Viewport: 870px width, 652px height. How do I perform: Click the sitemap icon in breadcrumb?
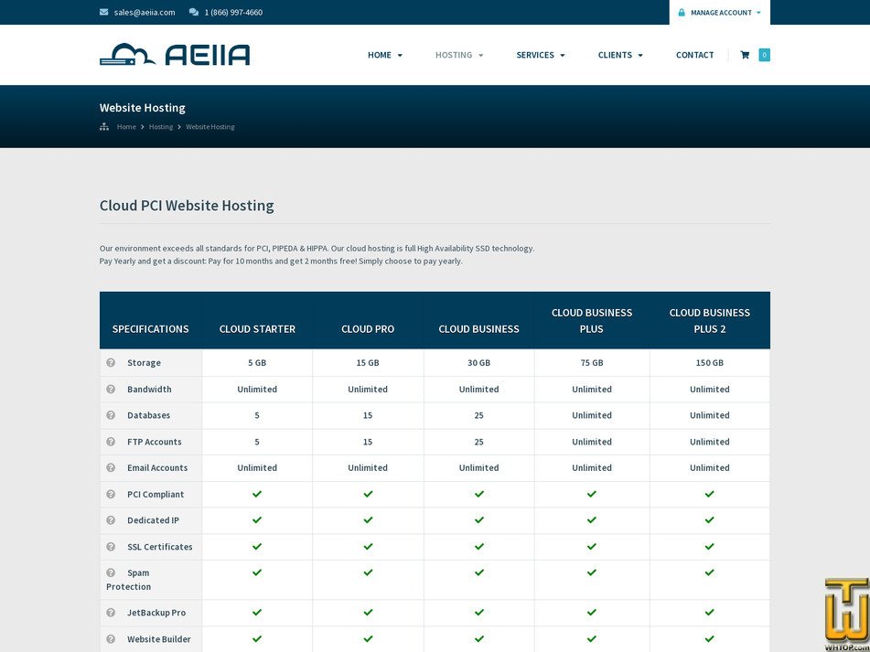click(103, 127)
